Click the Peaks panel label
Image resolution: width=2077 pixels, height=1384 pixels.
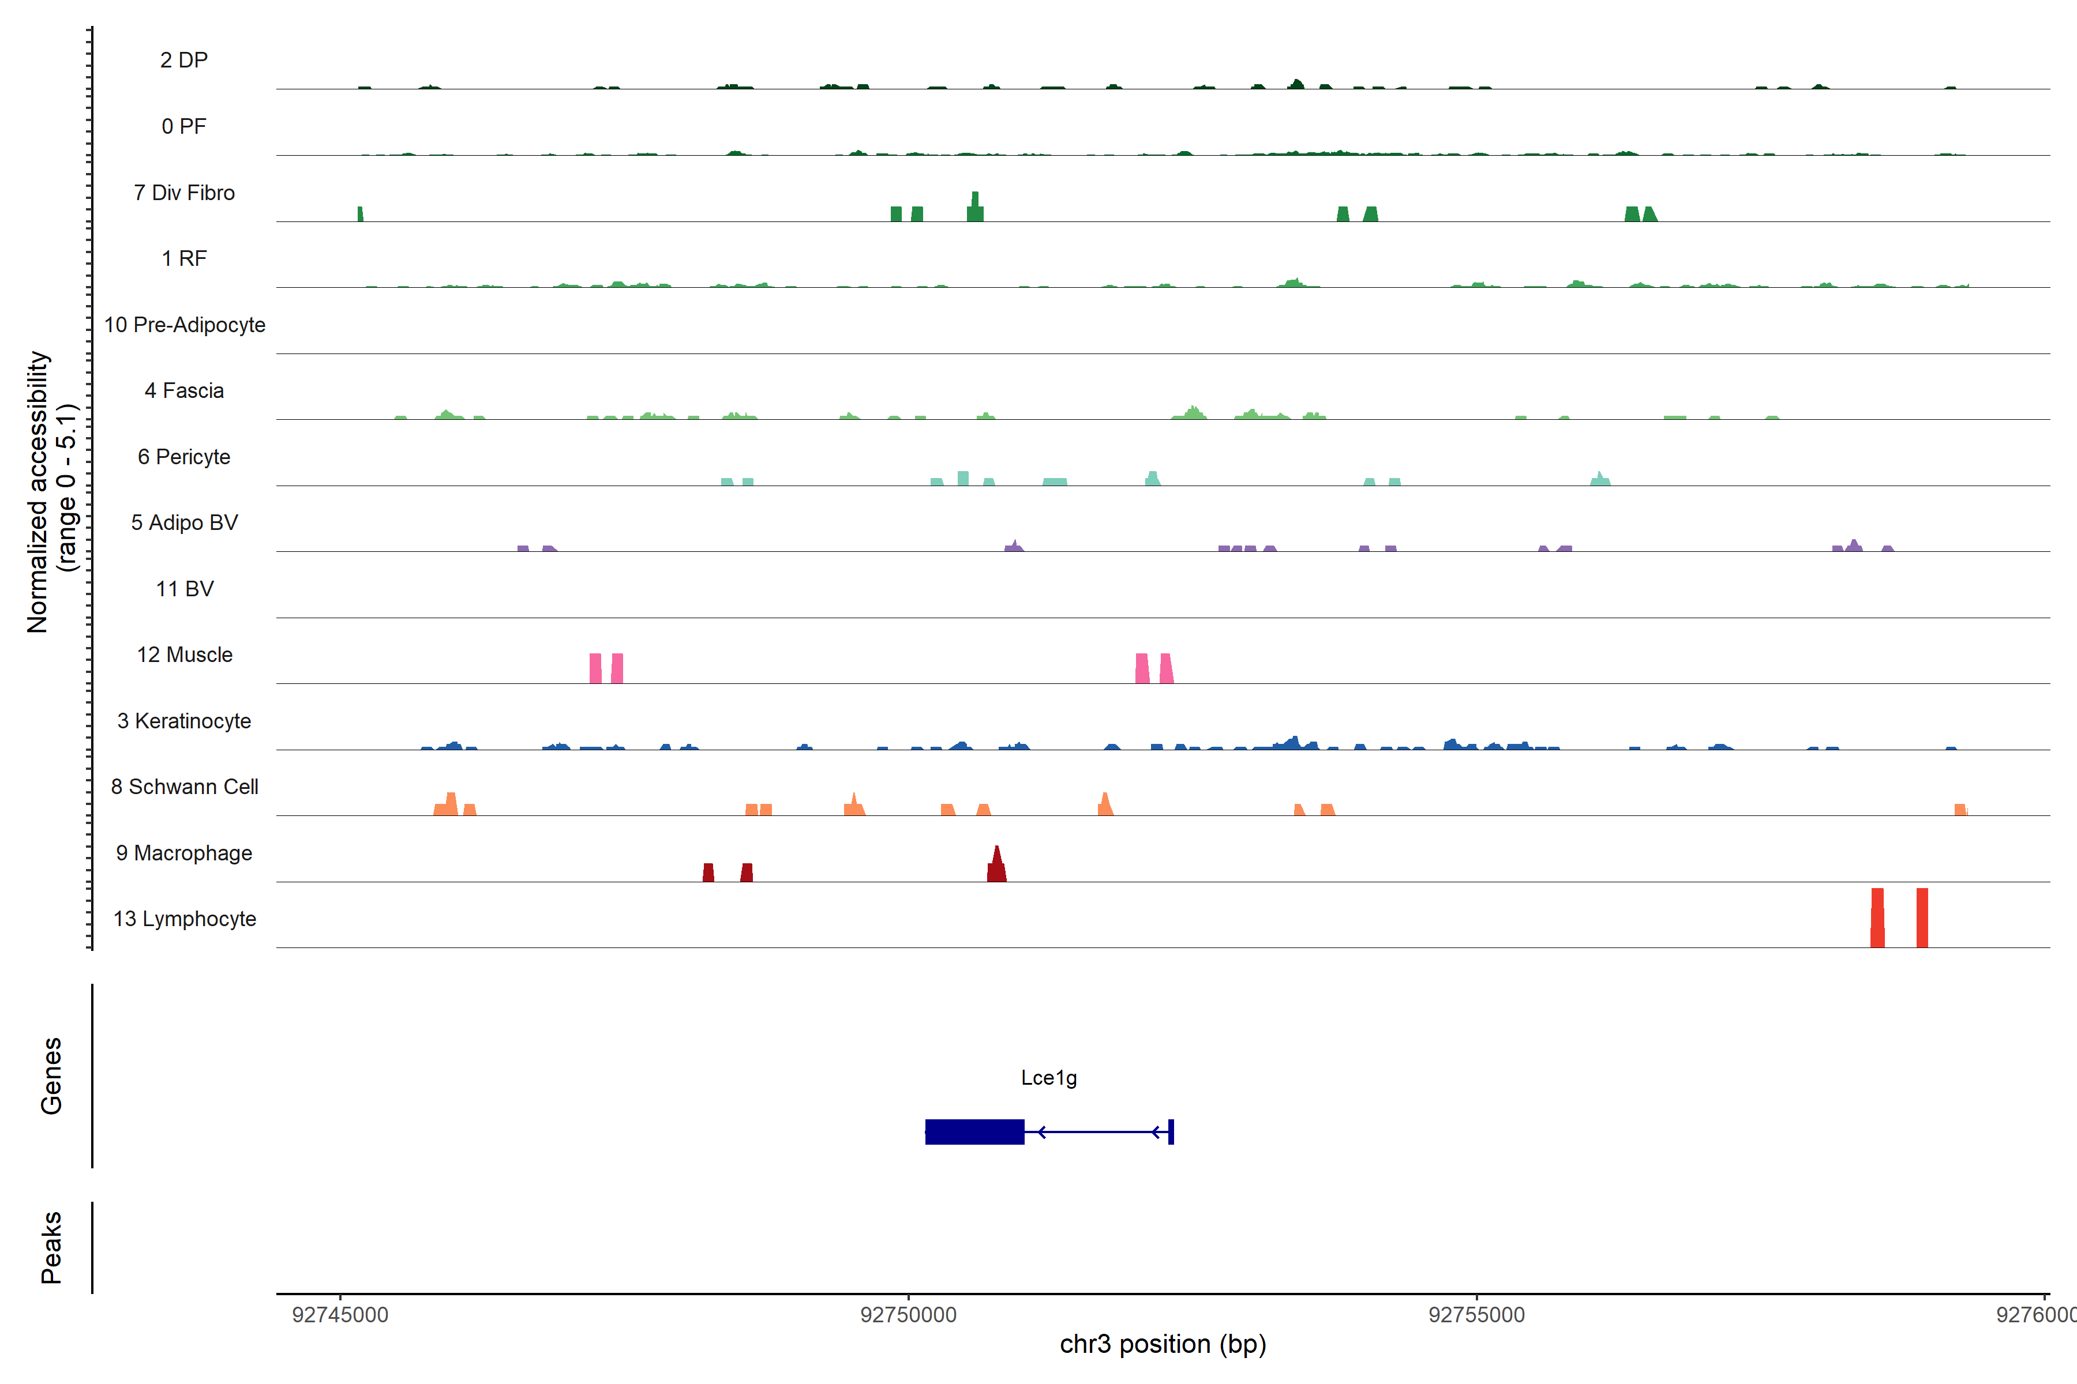tap(51, 1247)
